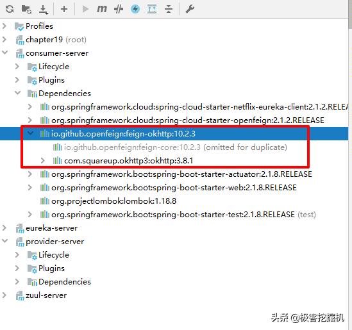This screenshot has height=330, width=352.
Task: Click zuul-server Maven module icon
Action: (x=20, y=295)
